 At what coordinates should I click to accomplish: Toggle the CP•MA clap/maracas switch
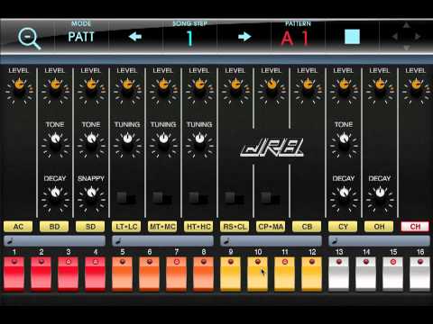(271, 198)
